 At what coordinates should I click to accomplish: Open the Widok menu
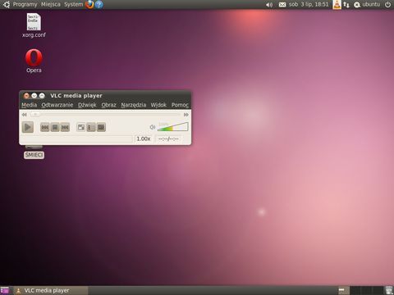pyautogui.click(x=158, y=105)
